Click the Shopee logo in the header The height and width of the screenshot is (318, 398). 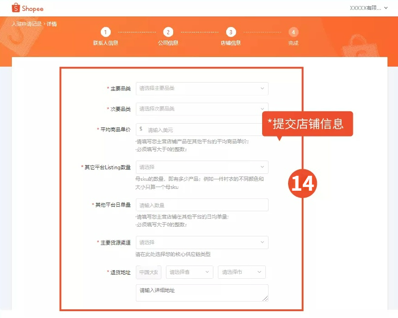(28, 8)
